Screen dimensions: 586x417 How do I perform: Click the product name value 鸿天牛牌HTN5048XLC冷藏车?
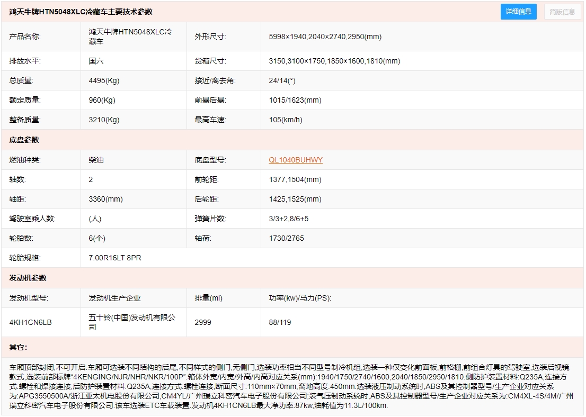[x=130, y=37]
